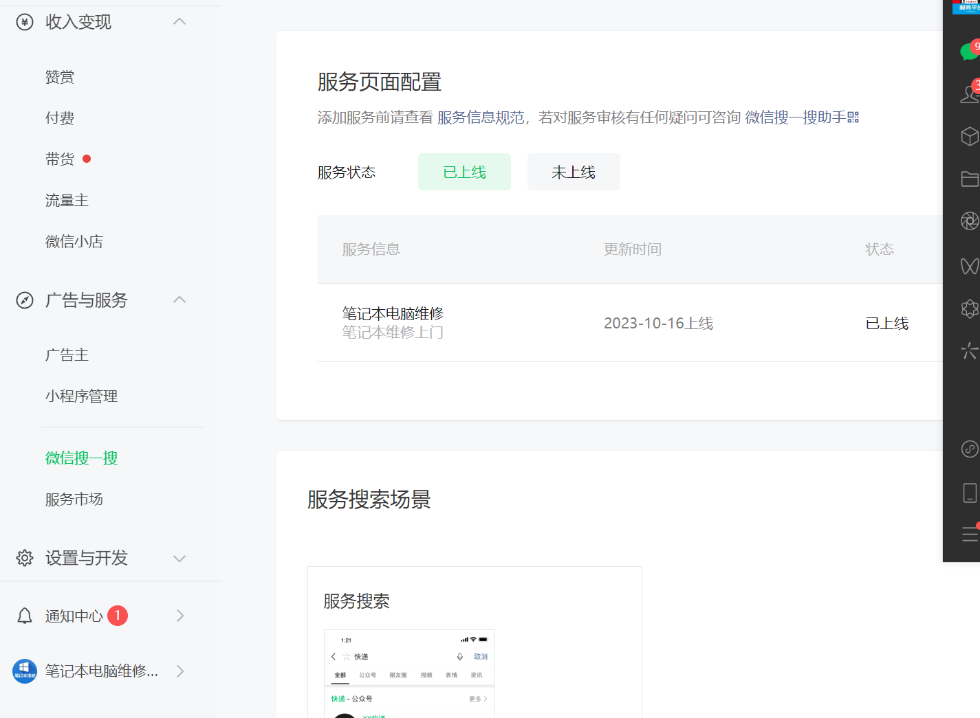980x718 pixels.
Task: Open chat messages icon in right dock
Action: (x=970, y=51)
